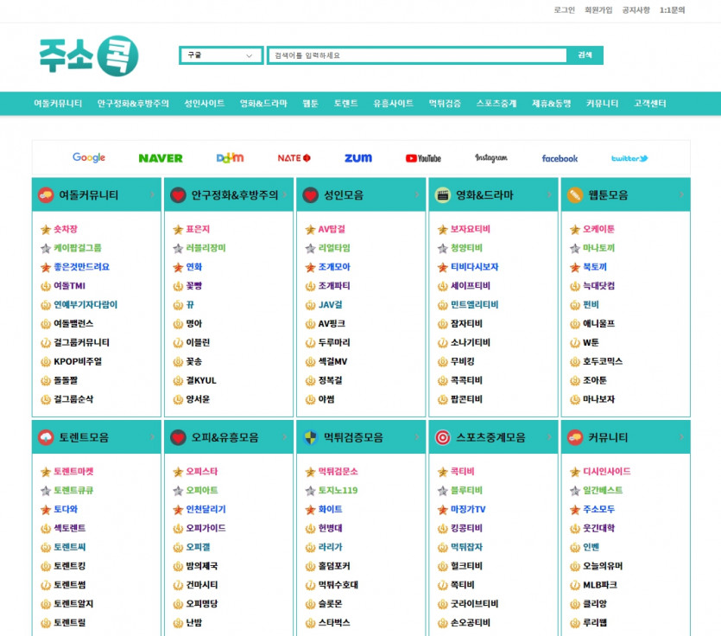Expand the 웹툰모음 panel header arrow

point(682,195)
